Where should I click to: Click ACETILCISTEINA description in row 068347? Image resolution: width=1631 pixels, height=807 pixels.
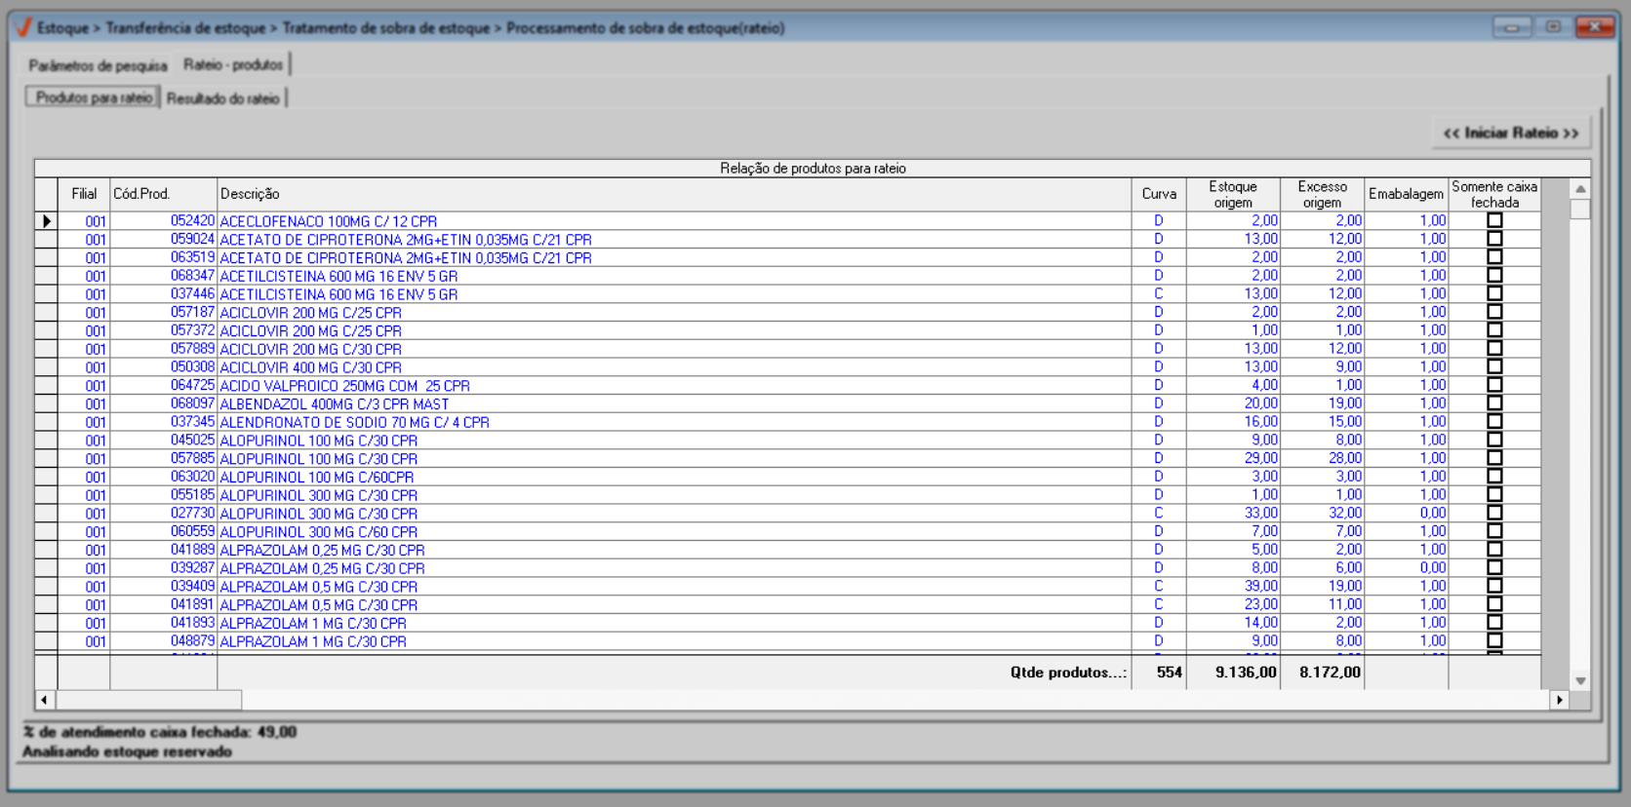click(x=338, y=276)
